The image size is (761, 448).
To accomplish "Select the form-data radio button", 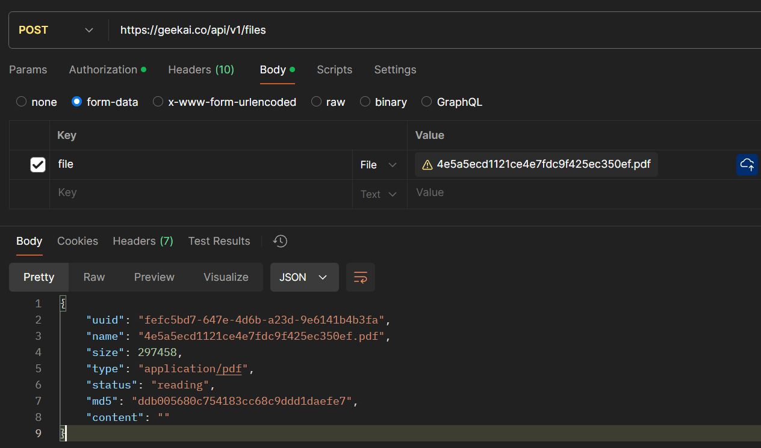I will (76, 102).
